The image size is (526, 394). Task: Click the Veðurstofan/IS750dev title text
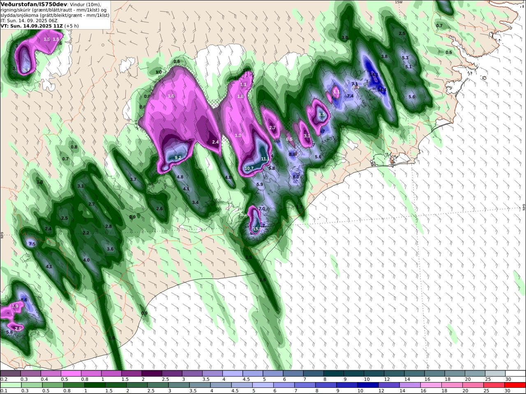pos(33,4)
